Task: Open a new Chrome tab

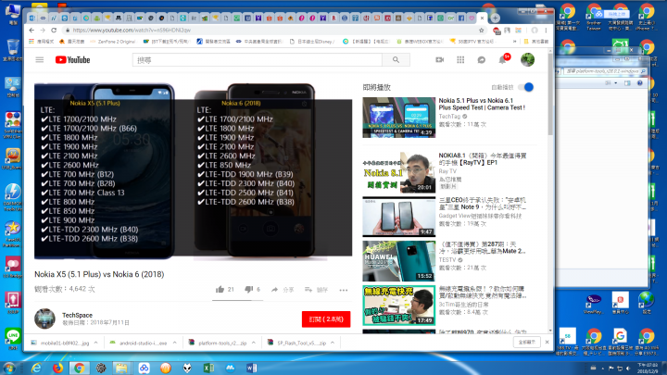Action: pyautogui.click(x=495, y=18)
